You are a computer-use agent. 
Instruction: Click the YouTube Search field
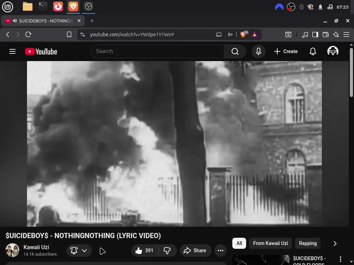(157, 52)
